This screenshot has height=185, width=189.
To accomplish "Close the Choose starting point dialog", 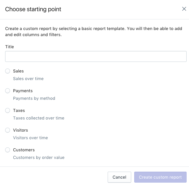I will (x=184, y=9).
